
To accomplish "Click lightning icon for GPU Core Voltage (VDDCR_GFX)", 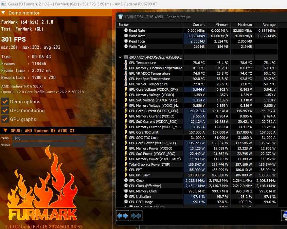I will click(126, 89).
